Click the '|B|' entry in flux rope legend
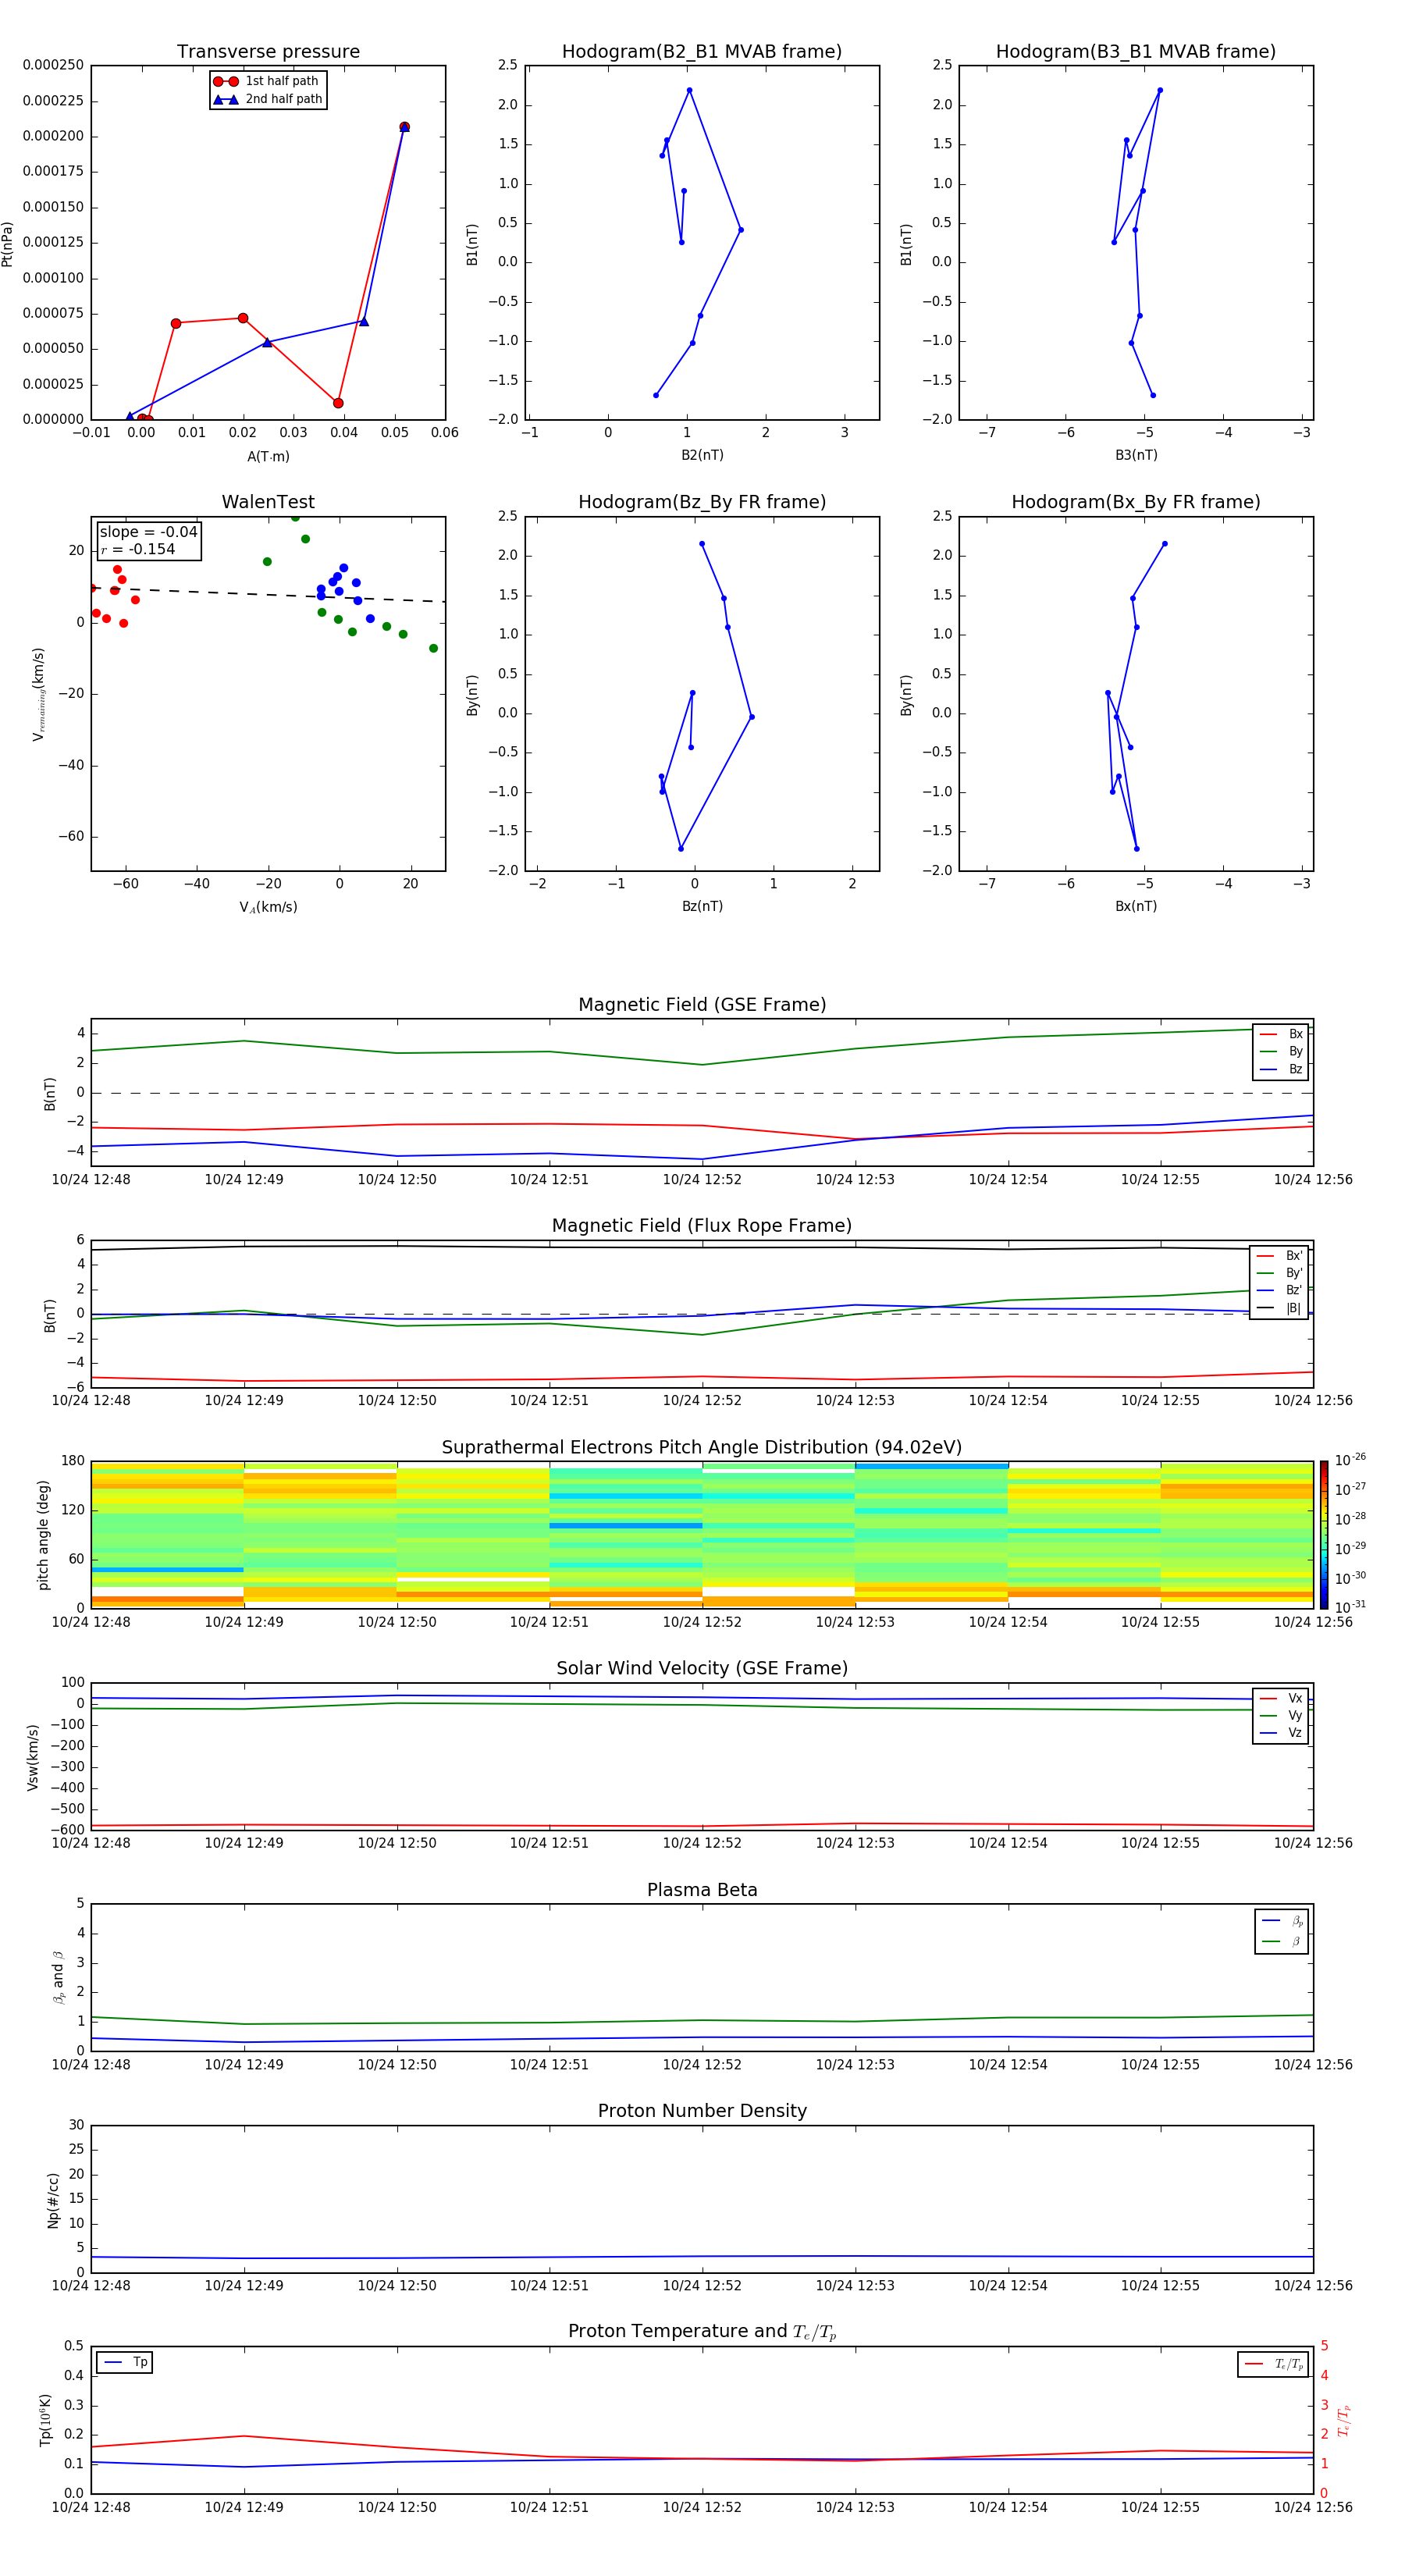 click(1280, 1308)
